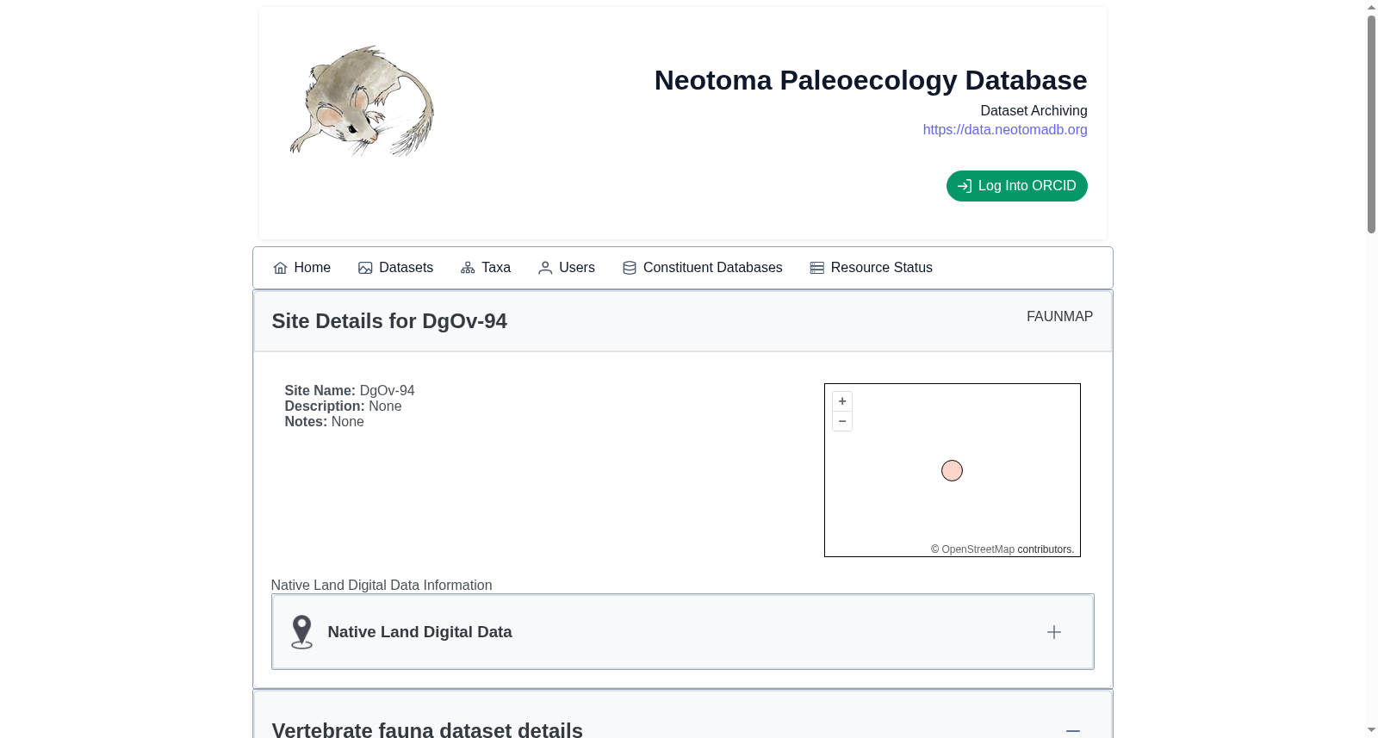
Task: Collapse the Vertebrate fauna dataset details section
Action: coord(1073,730)
